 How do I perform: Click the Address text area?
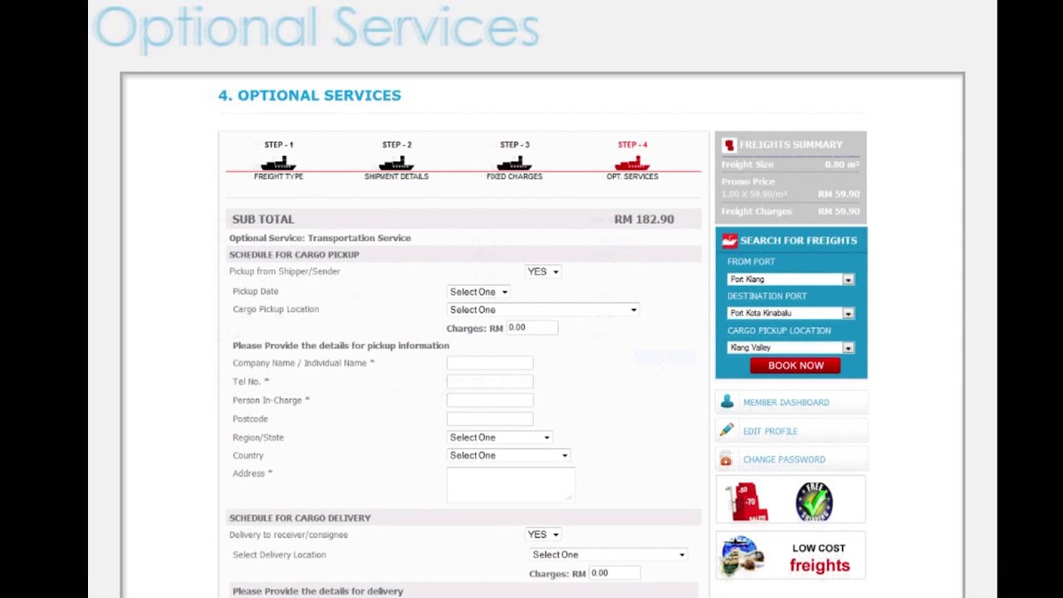511,484
